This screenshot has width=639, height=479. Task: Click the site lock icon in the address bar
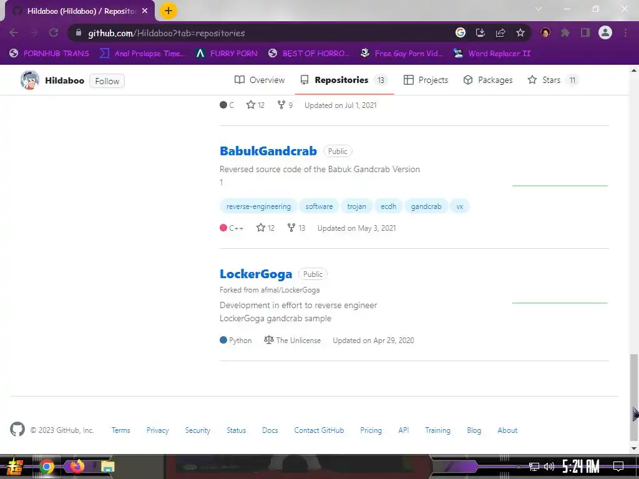coord(79,32)
